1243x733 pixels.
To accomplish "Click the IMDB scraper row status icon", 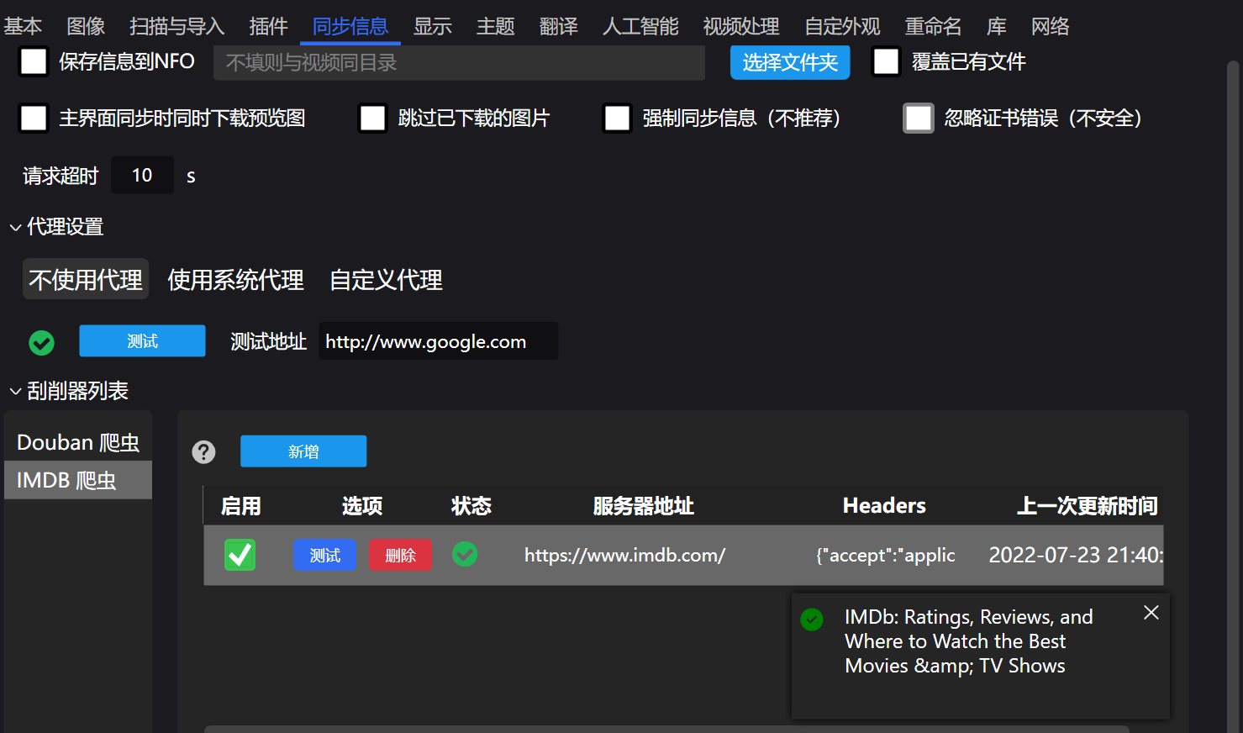I will click(x=465, y=555).
